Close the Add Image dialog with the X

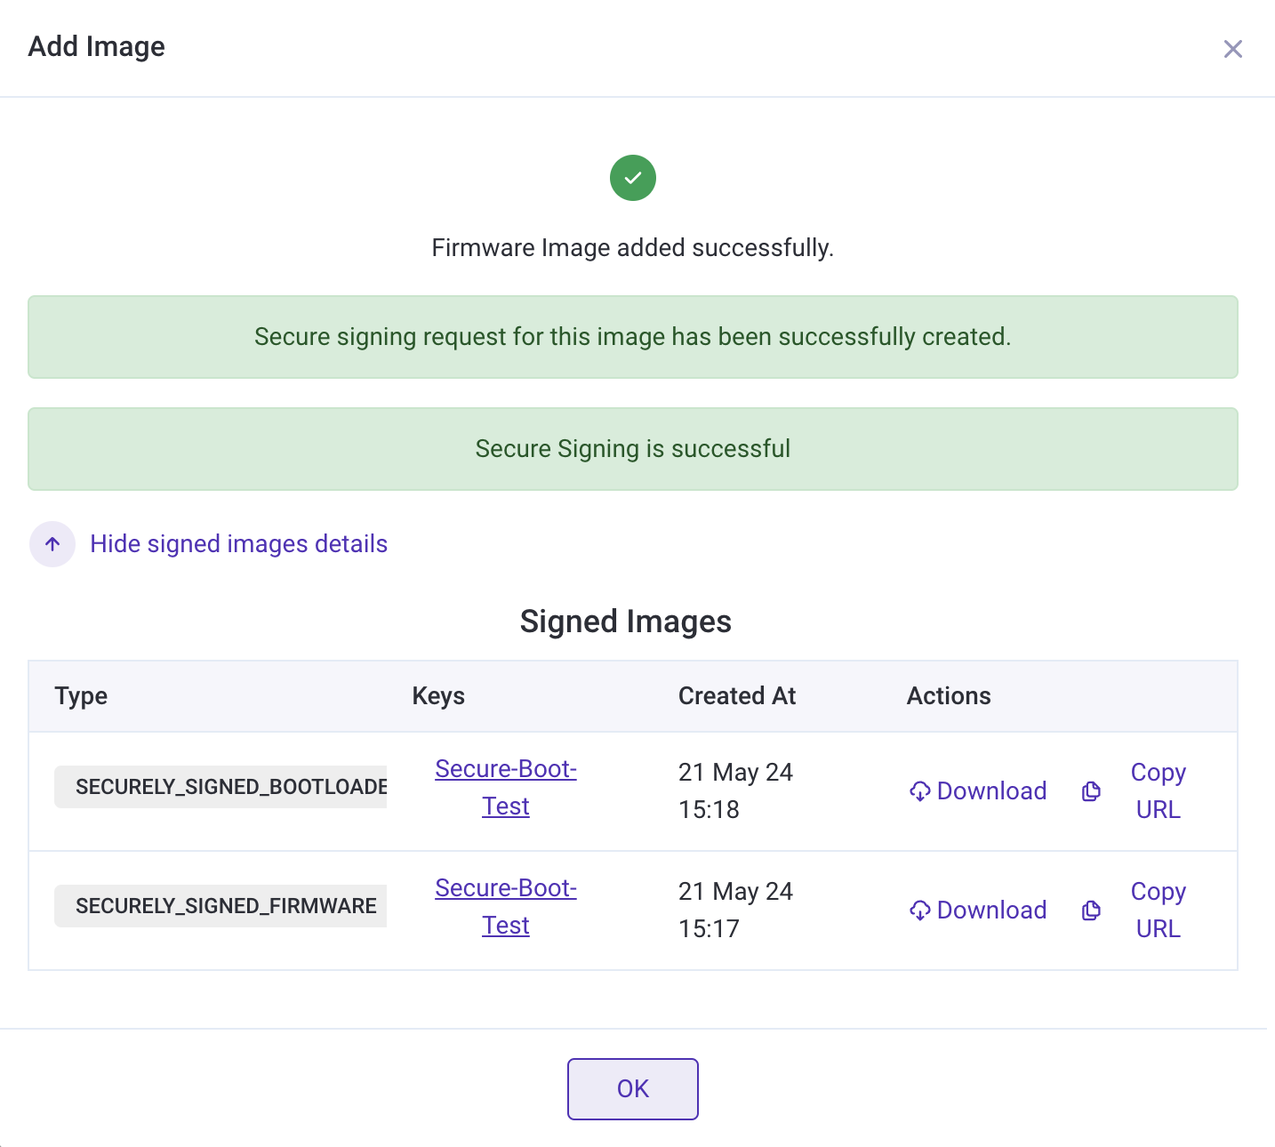click(1233, 49)
